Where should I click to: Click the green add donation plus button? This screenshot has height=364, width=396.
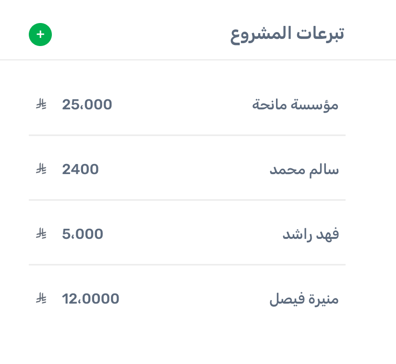[40, 35]
